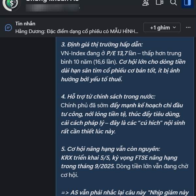Open the three-dot pin options menu
This screenshot has width=196, height=196.
tap(188, 27)
